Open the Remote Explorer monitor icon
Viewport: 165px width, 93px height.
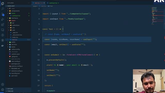coord(3,30)
